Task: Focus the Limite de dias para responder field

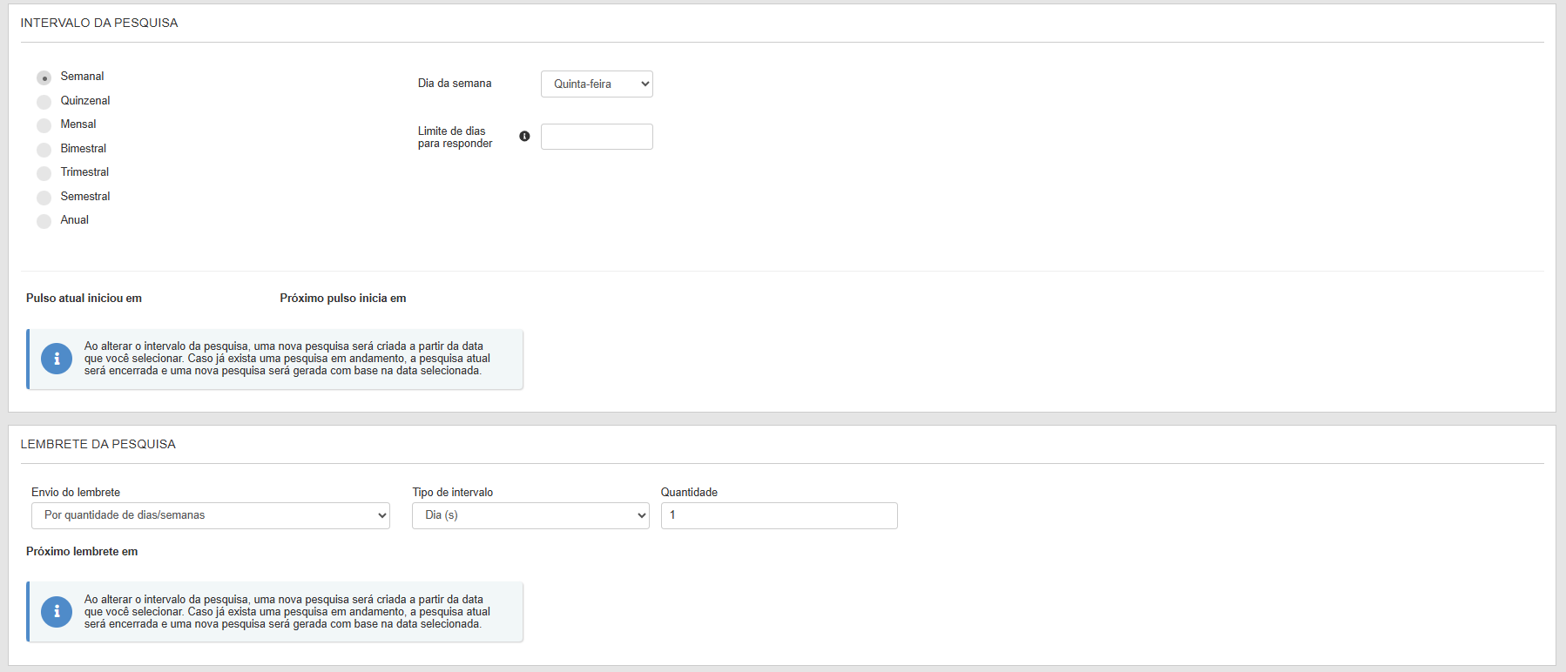Action: [x=597, y=137]
